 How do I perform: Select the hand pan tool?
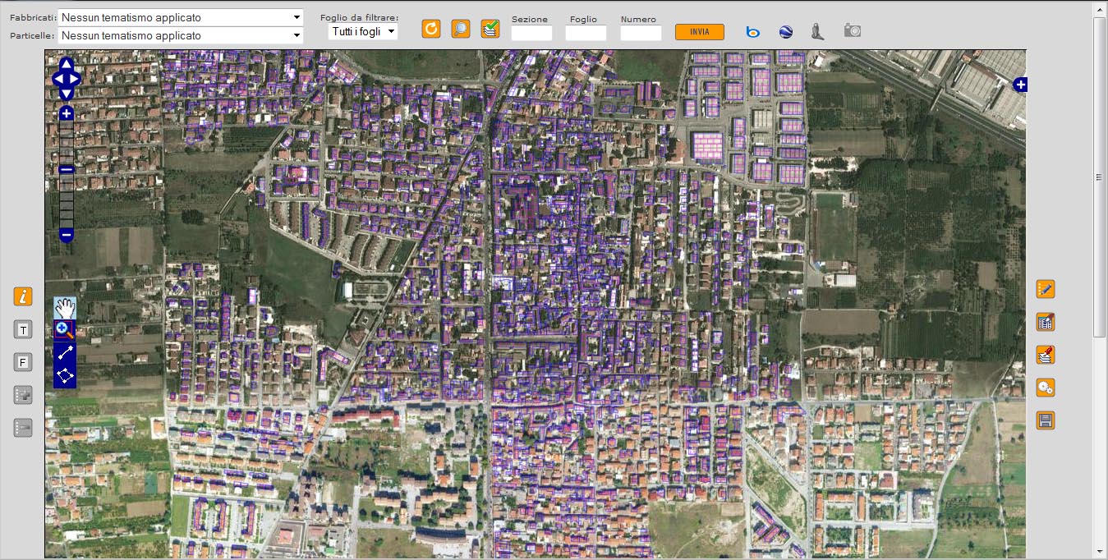coord(65,308)
